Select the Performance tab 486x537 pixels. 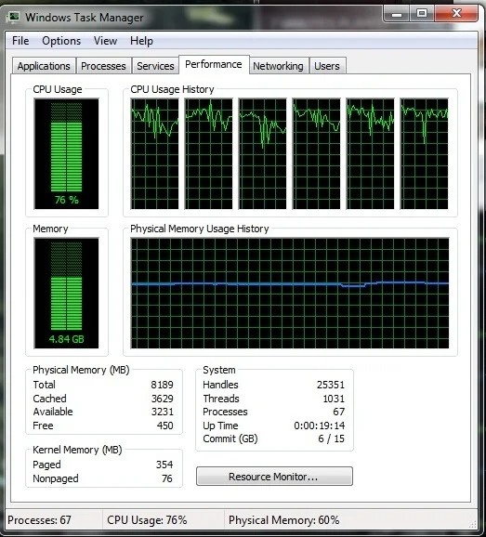(x=214, y=64)
